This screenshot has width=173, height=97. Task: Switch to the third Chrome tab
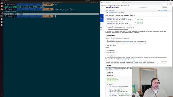(x=128, y=2)
